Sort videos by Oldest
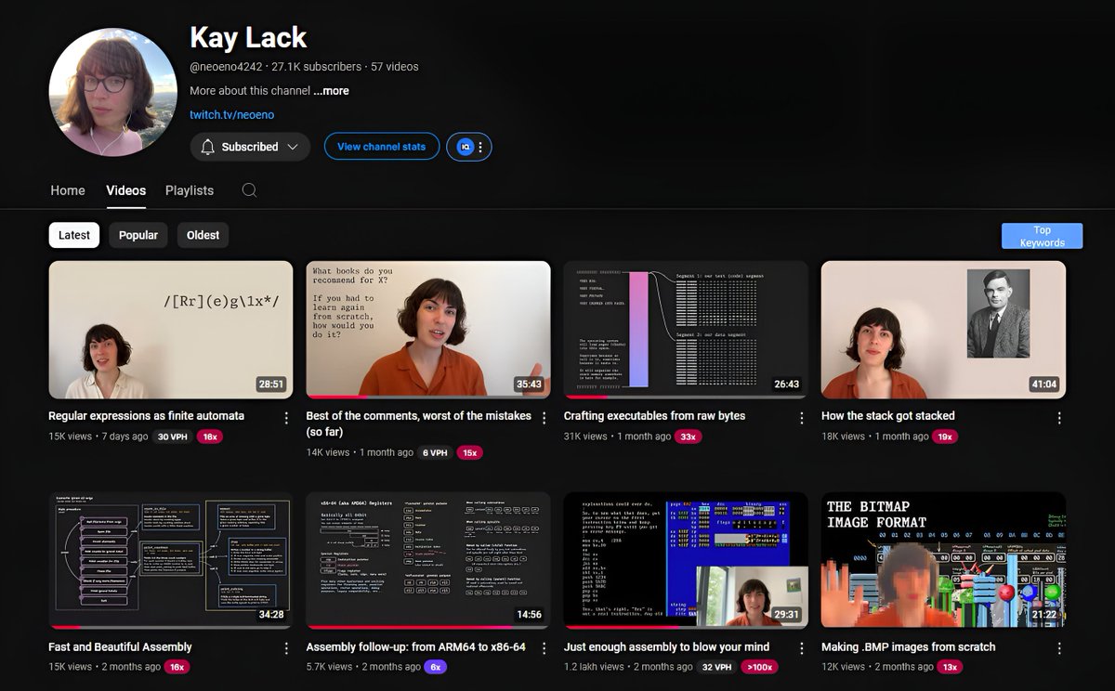The height and width of the screenshot is (691, 1115). 203,235
